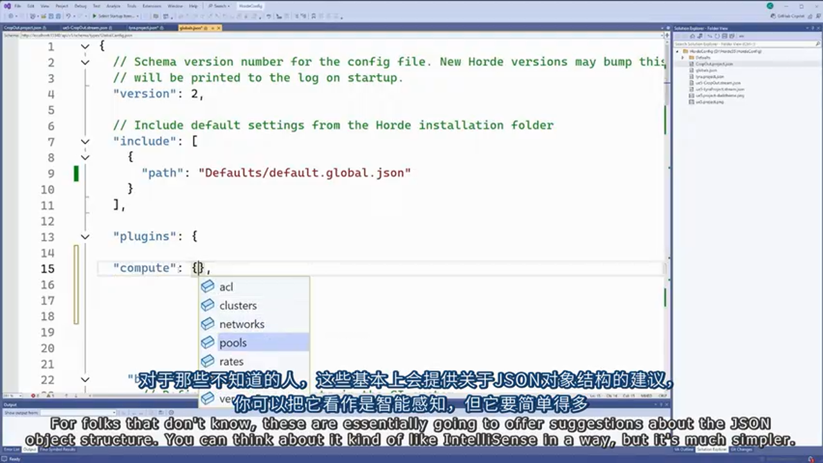
Task: Switch to the lyra.project.json tab
Action: tap(145, 28)
